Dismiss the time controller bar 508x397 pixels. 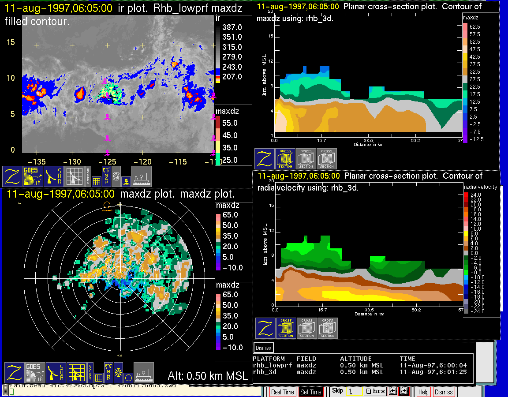pyautogui.click(x=444, y=392)
